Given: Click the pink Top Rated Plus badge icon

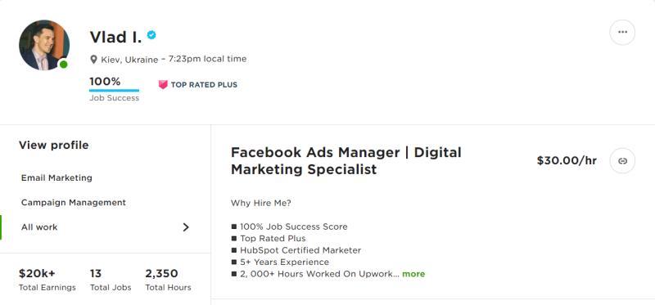Looking at the screenshot, I should click(x=163, y=85).
